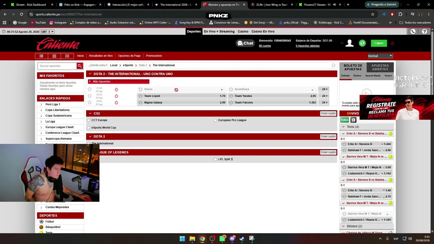Screen dimensions: 434x244
Task: Open 24 more markets for Team Yandex row
Action: tap(324, 96)
